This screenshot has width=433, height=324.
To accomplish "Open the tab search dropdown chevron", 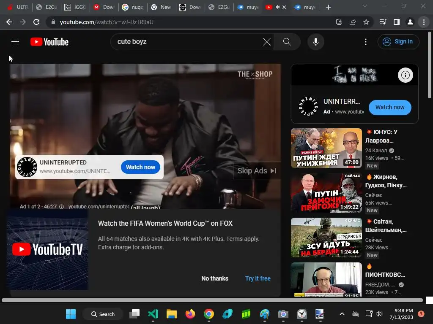I will pyautogui.click(x=365, y=6).
